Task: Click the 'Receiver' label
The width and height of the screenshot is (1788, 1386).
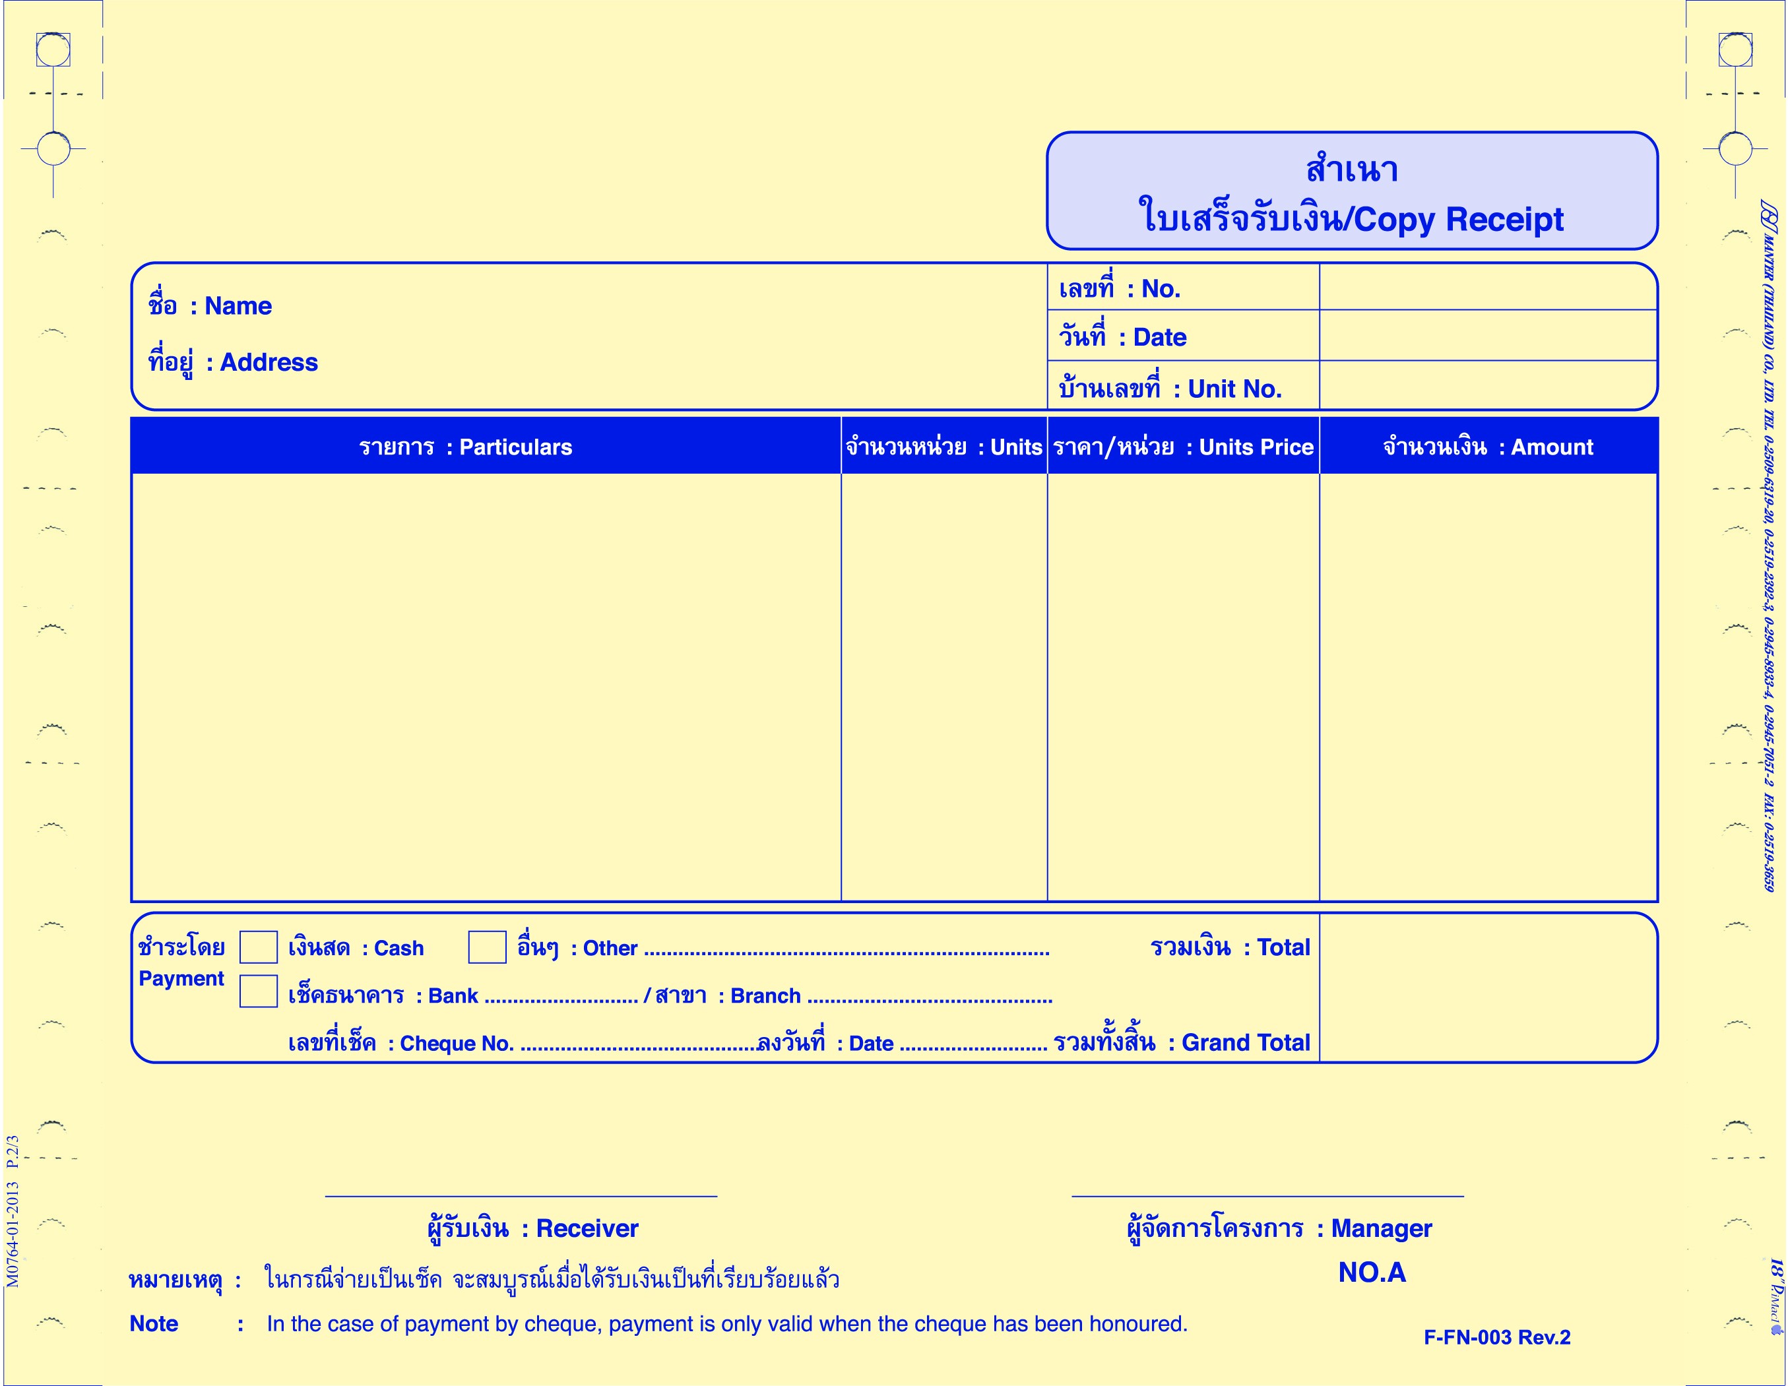Action: (x=532, y=1229)
